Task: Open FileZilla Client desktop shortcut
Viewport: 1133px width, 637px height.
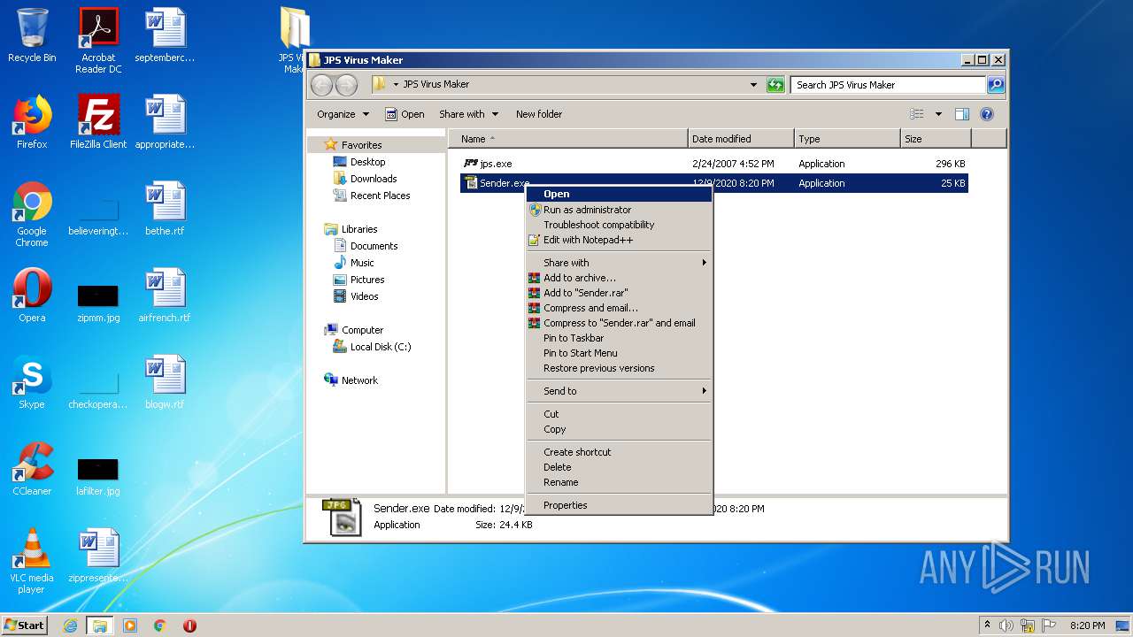Action: click(x=98, y=122)
